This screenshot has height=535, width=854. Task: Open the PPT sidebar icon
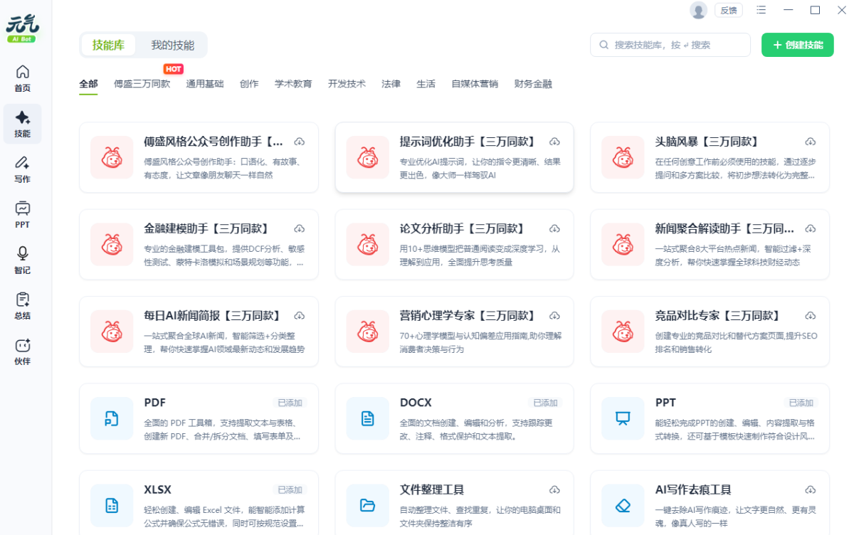23,214
